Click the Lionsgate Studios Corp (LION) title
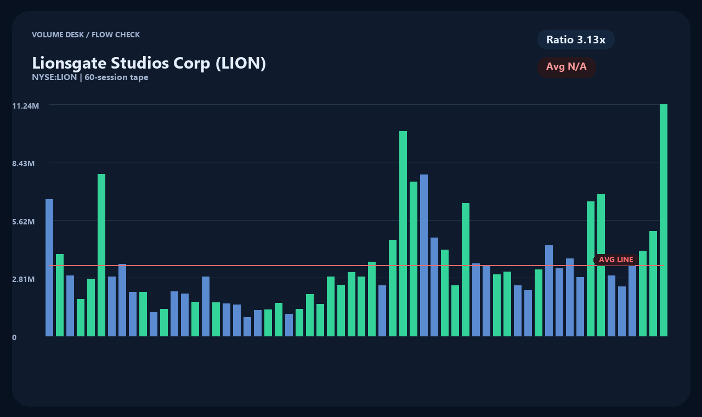This screenshot has height=417, width=702. [x=149, y=63]
